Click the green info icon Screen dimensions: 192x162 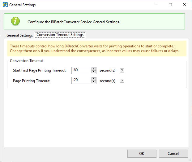point(15,21)
